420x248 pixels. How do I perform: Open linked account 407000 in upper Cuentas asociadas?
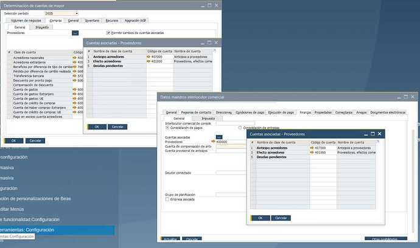[149, 57]
